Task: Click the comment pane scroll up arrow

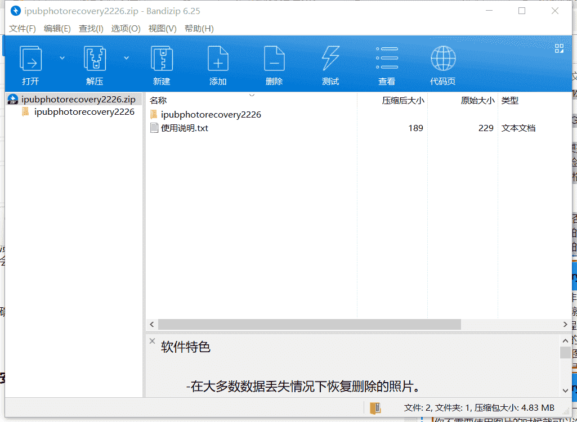Action: [566, 340]
